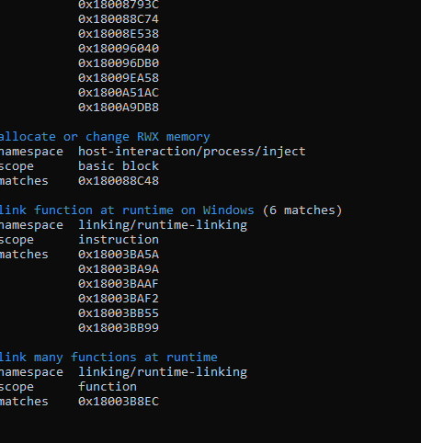Viewport: 421px width, 443px height.
Task: Click the 'basic block' scope value
Action: click(x=119, y=166)
